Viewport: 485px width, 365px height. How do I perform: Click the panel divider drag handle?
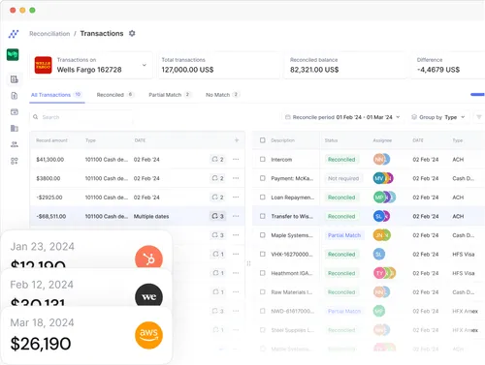point(248,263)
